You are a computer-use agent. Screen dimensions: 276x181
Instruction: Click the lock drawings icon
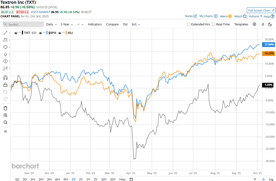[x=5, y=85]
